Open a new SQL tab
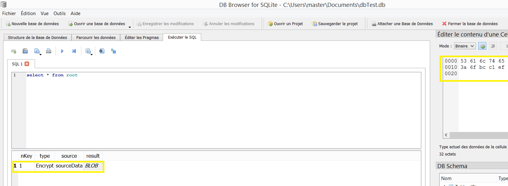Viewport: 508px width, 186px height. (x=14, y=51)
